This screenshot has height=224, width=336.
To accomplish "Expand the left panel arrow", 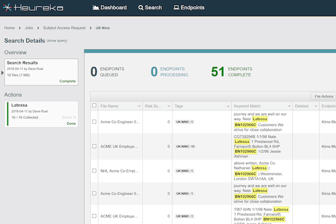I will 2,73.
